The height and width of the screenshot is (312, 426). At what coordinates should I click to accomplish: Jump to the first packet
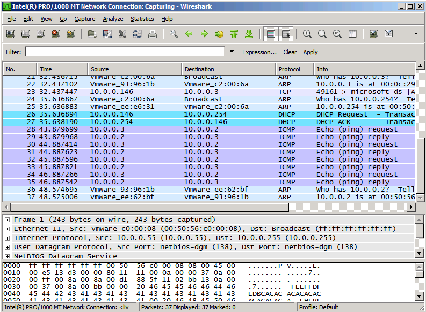[234, 34]
